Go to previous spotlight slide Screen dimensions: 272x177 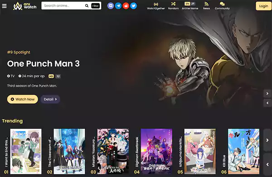[267, 103]
